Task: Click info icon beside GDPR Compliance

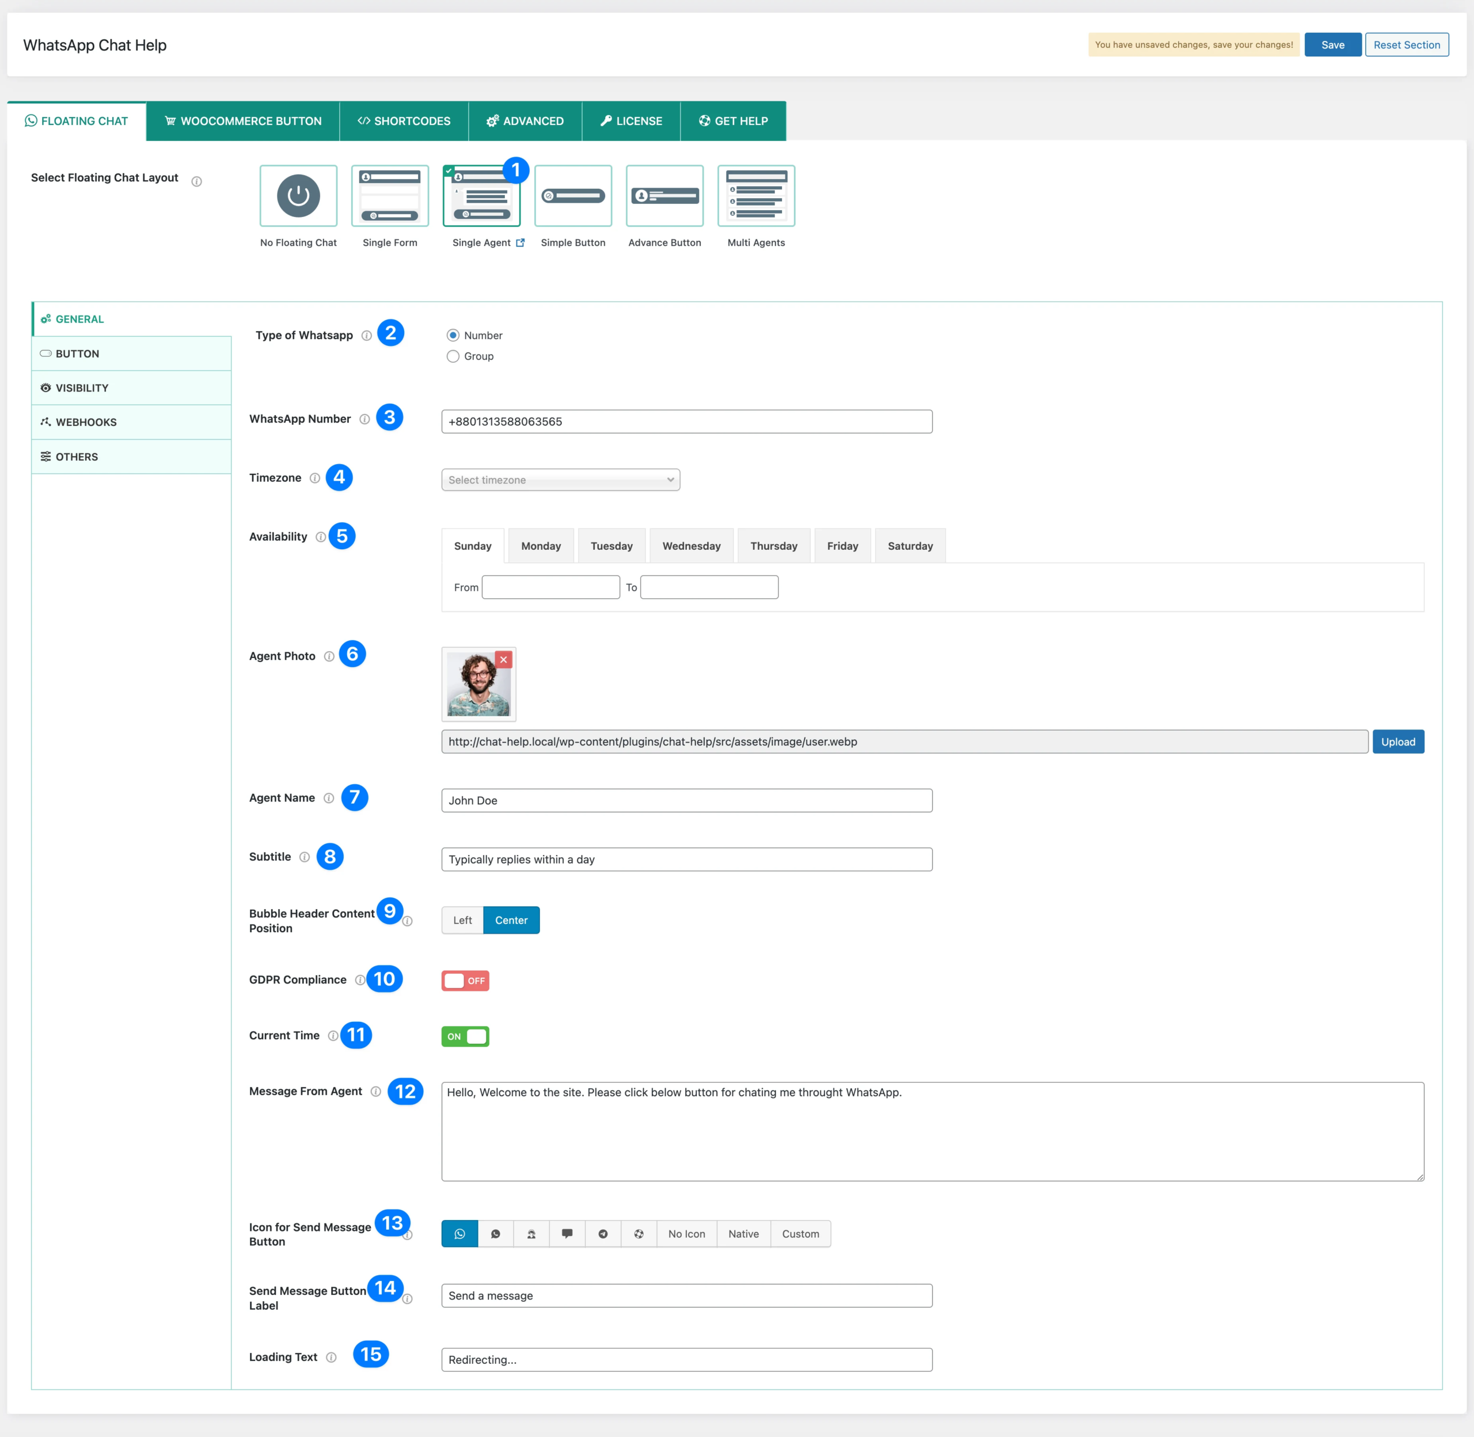Action: point(360,980)
